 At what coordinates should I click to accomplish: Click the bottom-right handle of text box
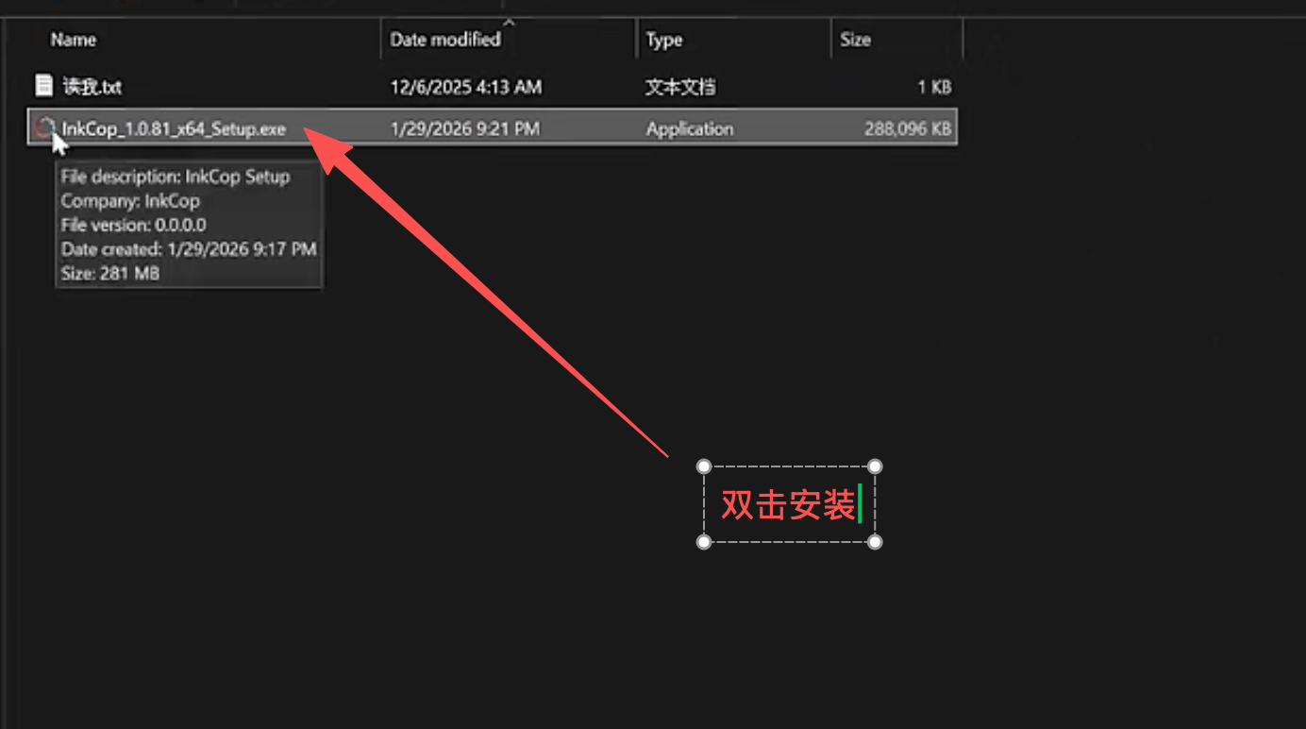[875, 542]
